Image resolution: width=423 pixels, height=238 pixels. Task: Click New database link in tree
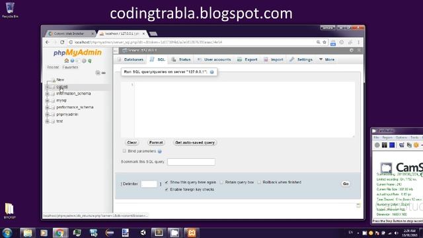click(x=60, y=80)
